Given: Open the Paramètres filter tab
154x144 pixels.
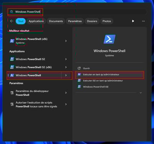Looking at the screenshot, I should (75, 21).
